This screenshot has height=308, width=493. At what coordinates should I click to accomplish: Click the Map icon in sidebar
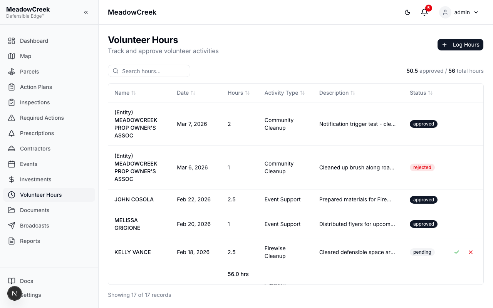12,56
